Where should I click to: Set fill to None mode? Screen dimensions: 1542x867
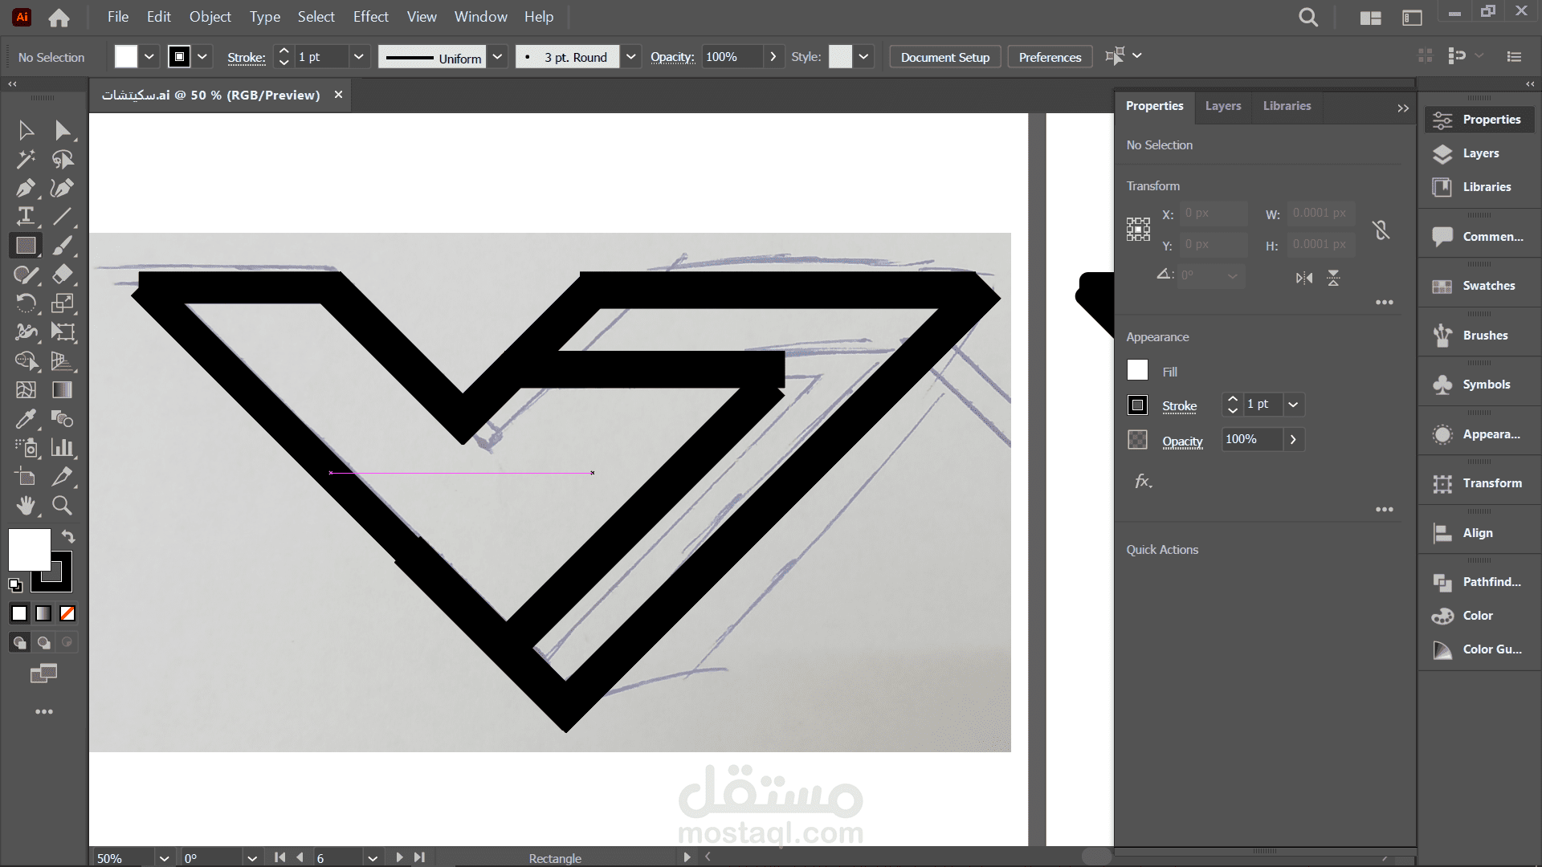tap(67, 613)
